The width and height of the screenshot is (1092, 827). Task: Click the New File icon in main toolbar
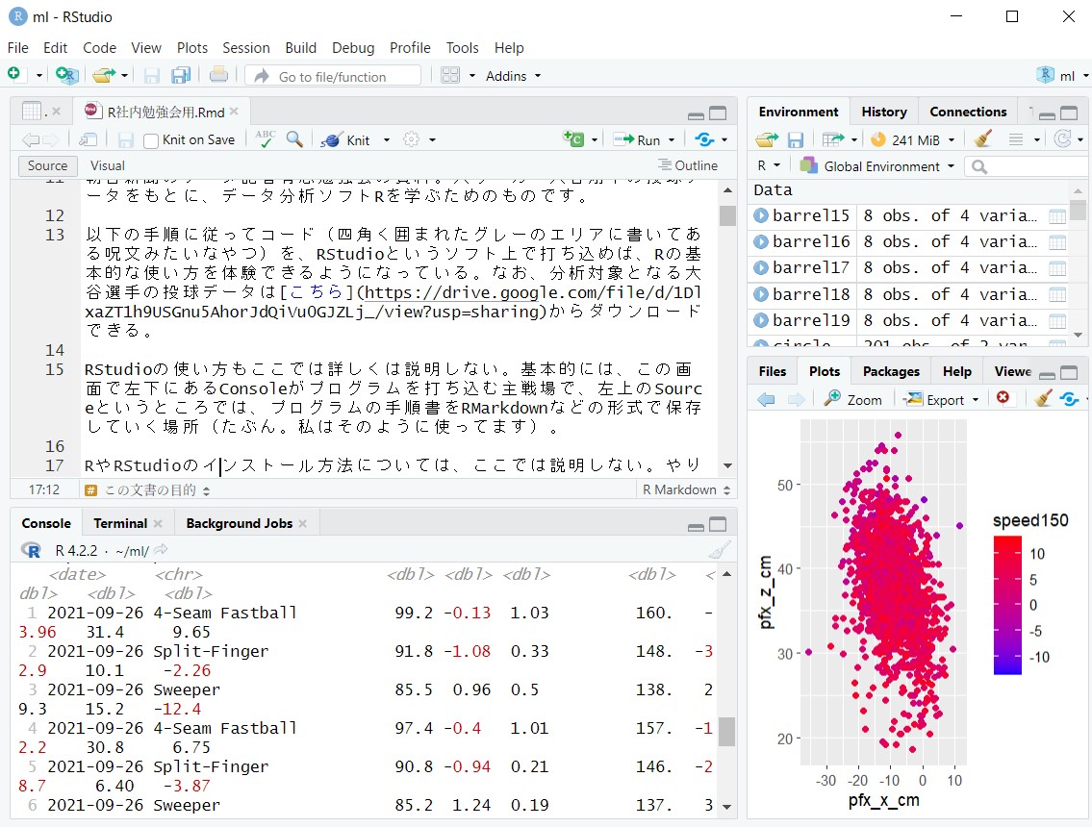(x=13, y=74)
